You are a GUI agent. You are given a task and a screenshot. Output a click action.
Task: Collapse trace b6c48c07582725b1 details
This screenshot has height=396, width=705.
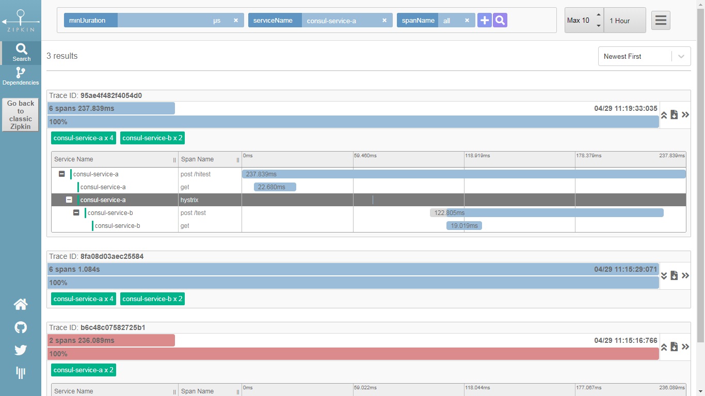(664, 347)
